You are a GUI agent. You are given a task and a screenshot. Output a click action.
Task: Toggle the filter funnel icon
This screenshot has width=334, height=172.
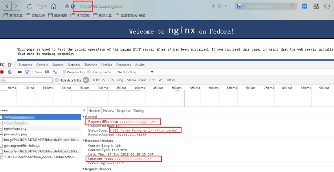click(x=27, y=72)
